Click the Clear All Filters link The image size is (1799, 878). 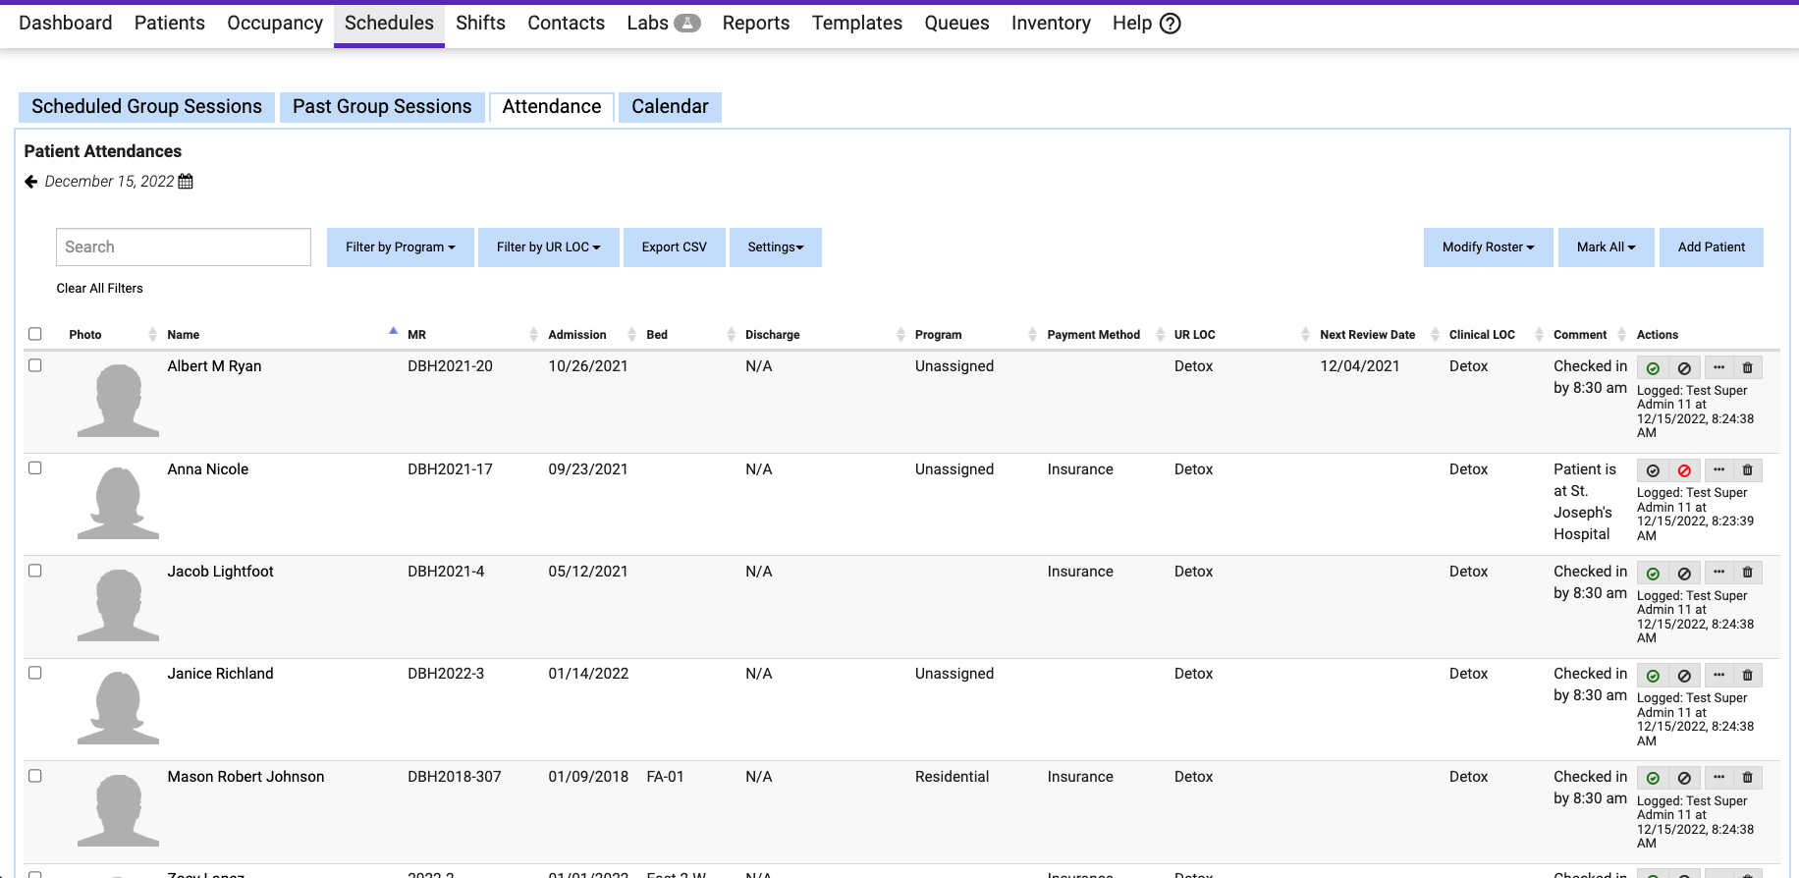tap(100, 289)
